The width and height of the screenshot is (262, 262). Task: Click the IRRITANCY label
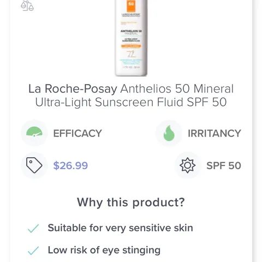pyautogui.click(x=215, y=133)
